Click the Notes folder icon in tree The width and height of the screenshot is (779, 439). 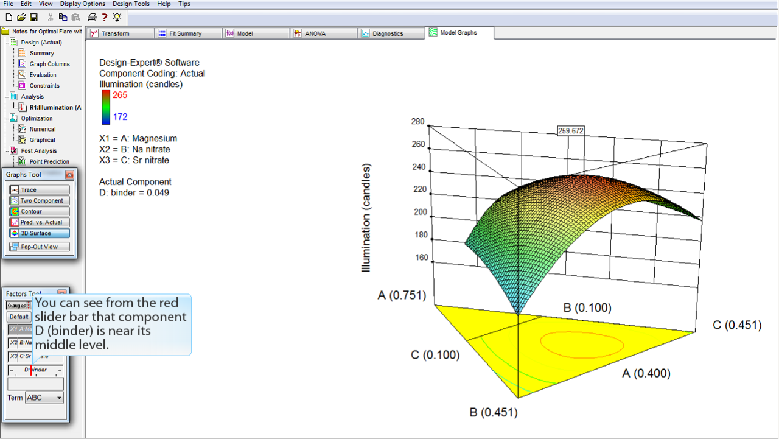tap(5, 32)
